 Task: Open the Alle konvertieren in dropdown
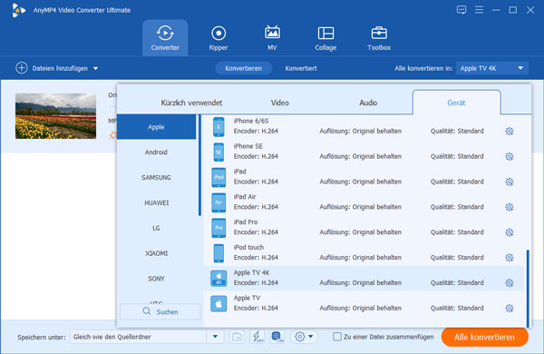pos(492,68)
